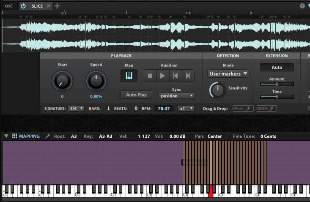Click the Speed value 0.00%
The height and width of the screenshot is (202, 310).
tap(96, 96)
